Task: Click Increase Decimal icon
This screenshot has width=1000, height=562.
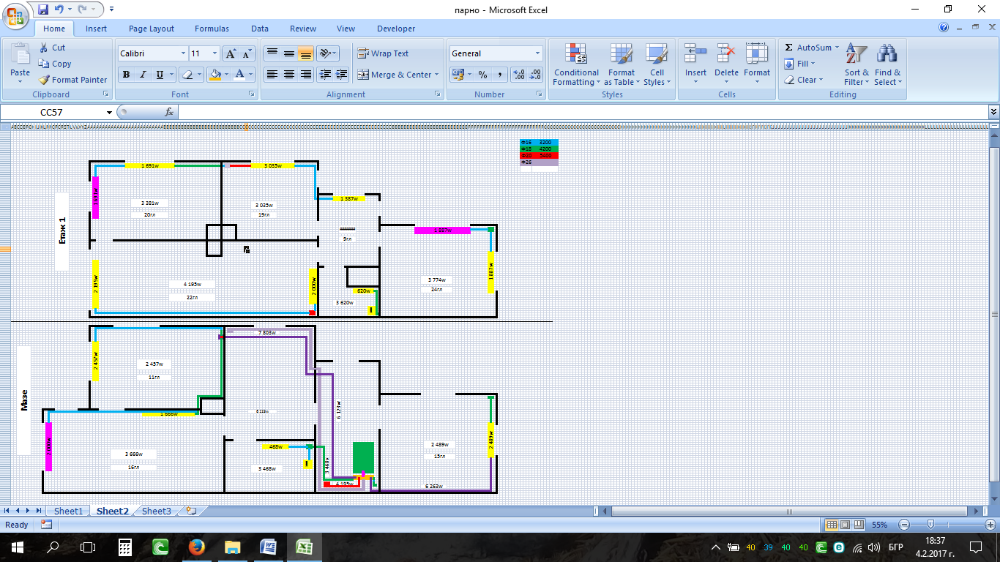Action: click(518, 75)
